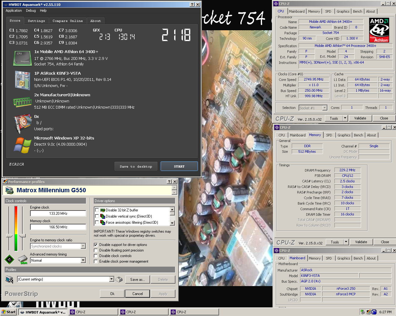This screenshot has width=396, height=316.
Task: Expand the Current settings profile dropdown
Action: (111, 279)
